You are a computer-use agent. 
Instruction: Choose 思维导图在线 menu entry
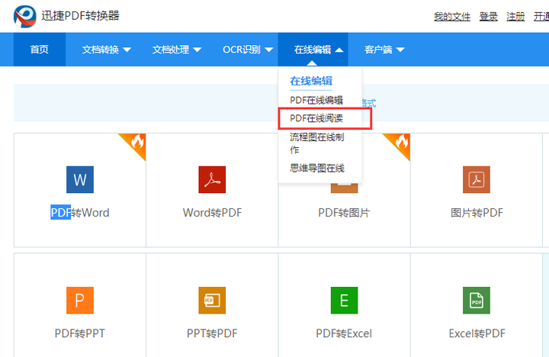(x=317, y=168)
